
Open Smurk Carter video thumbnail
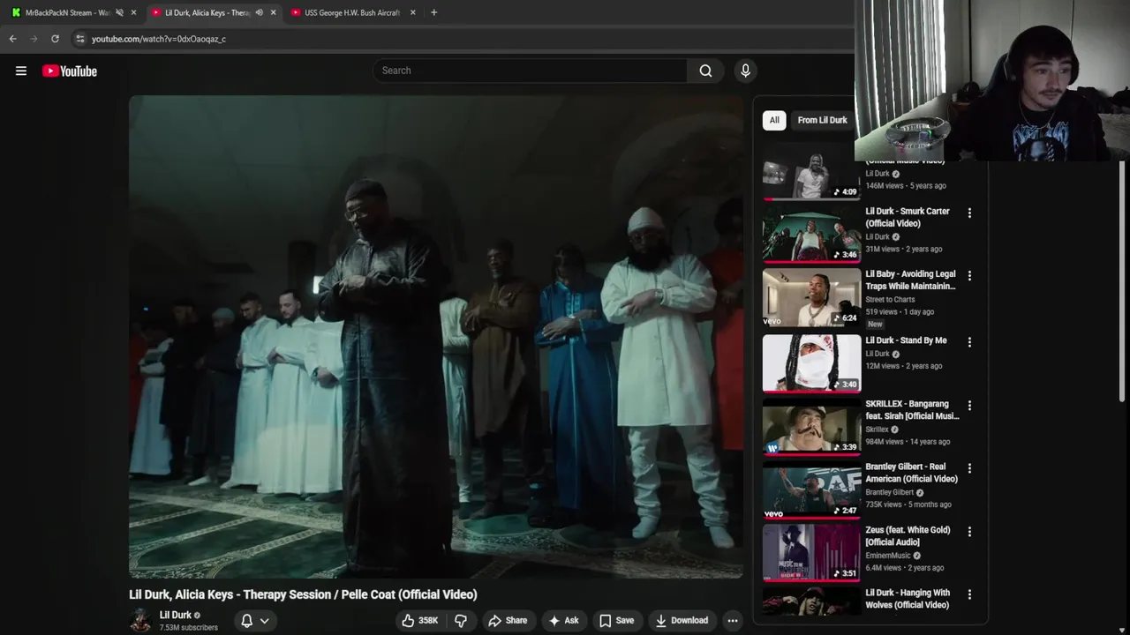pos(811,236)
